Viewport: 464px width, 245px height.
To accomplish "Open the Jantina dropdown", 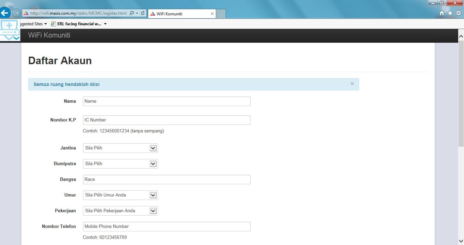I will coord(120,148).
